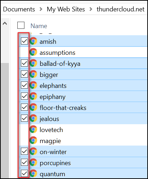Click the Chrome icon beside amish
The height and width of the screenshot is (179, 148).
tap(33, 41)
